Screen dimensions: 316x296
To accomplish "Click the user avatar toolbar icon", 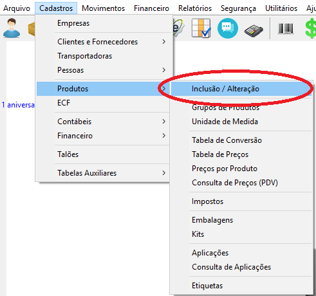I will (12, 28).
